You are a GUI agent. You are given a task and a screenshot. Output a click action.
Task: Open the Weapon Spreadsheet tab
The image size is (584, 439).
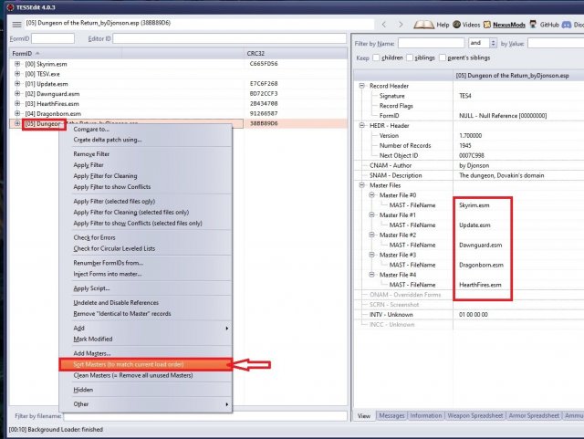coord(474,416)
